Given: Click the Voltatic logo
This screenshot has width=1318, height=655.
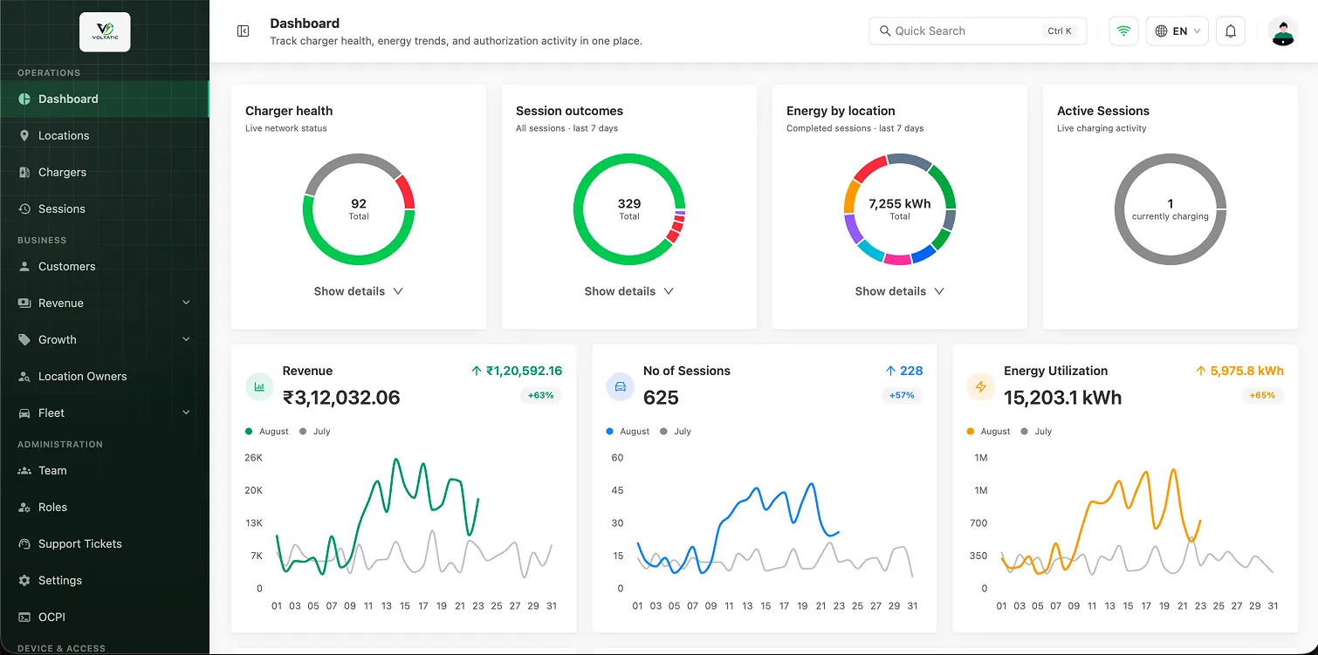Looking at the screenshot, I should tap(105, 32).
